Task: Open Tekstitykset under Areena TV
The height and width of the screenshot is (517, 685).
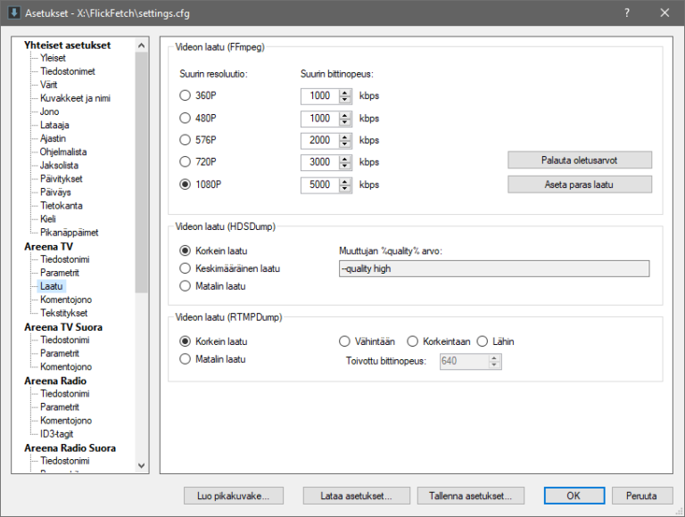Action: 63,313
